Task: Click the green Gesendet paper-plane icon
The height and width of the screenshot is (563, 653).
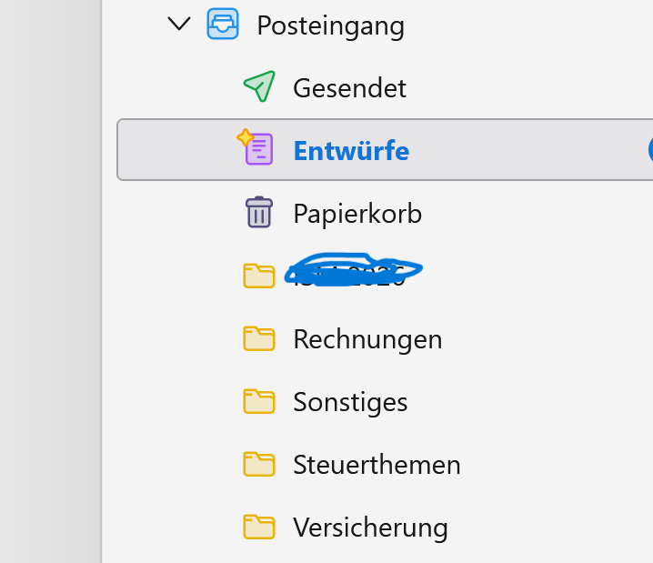Action: pyautogui.click(x=259, y=87)
